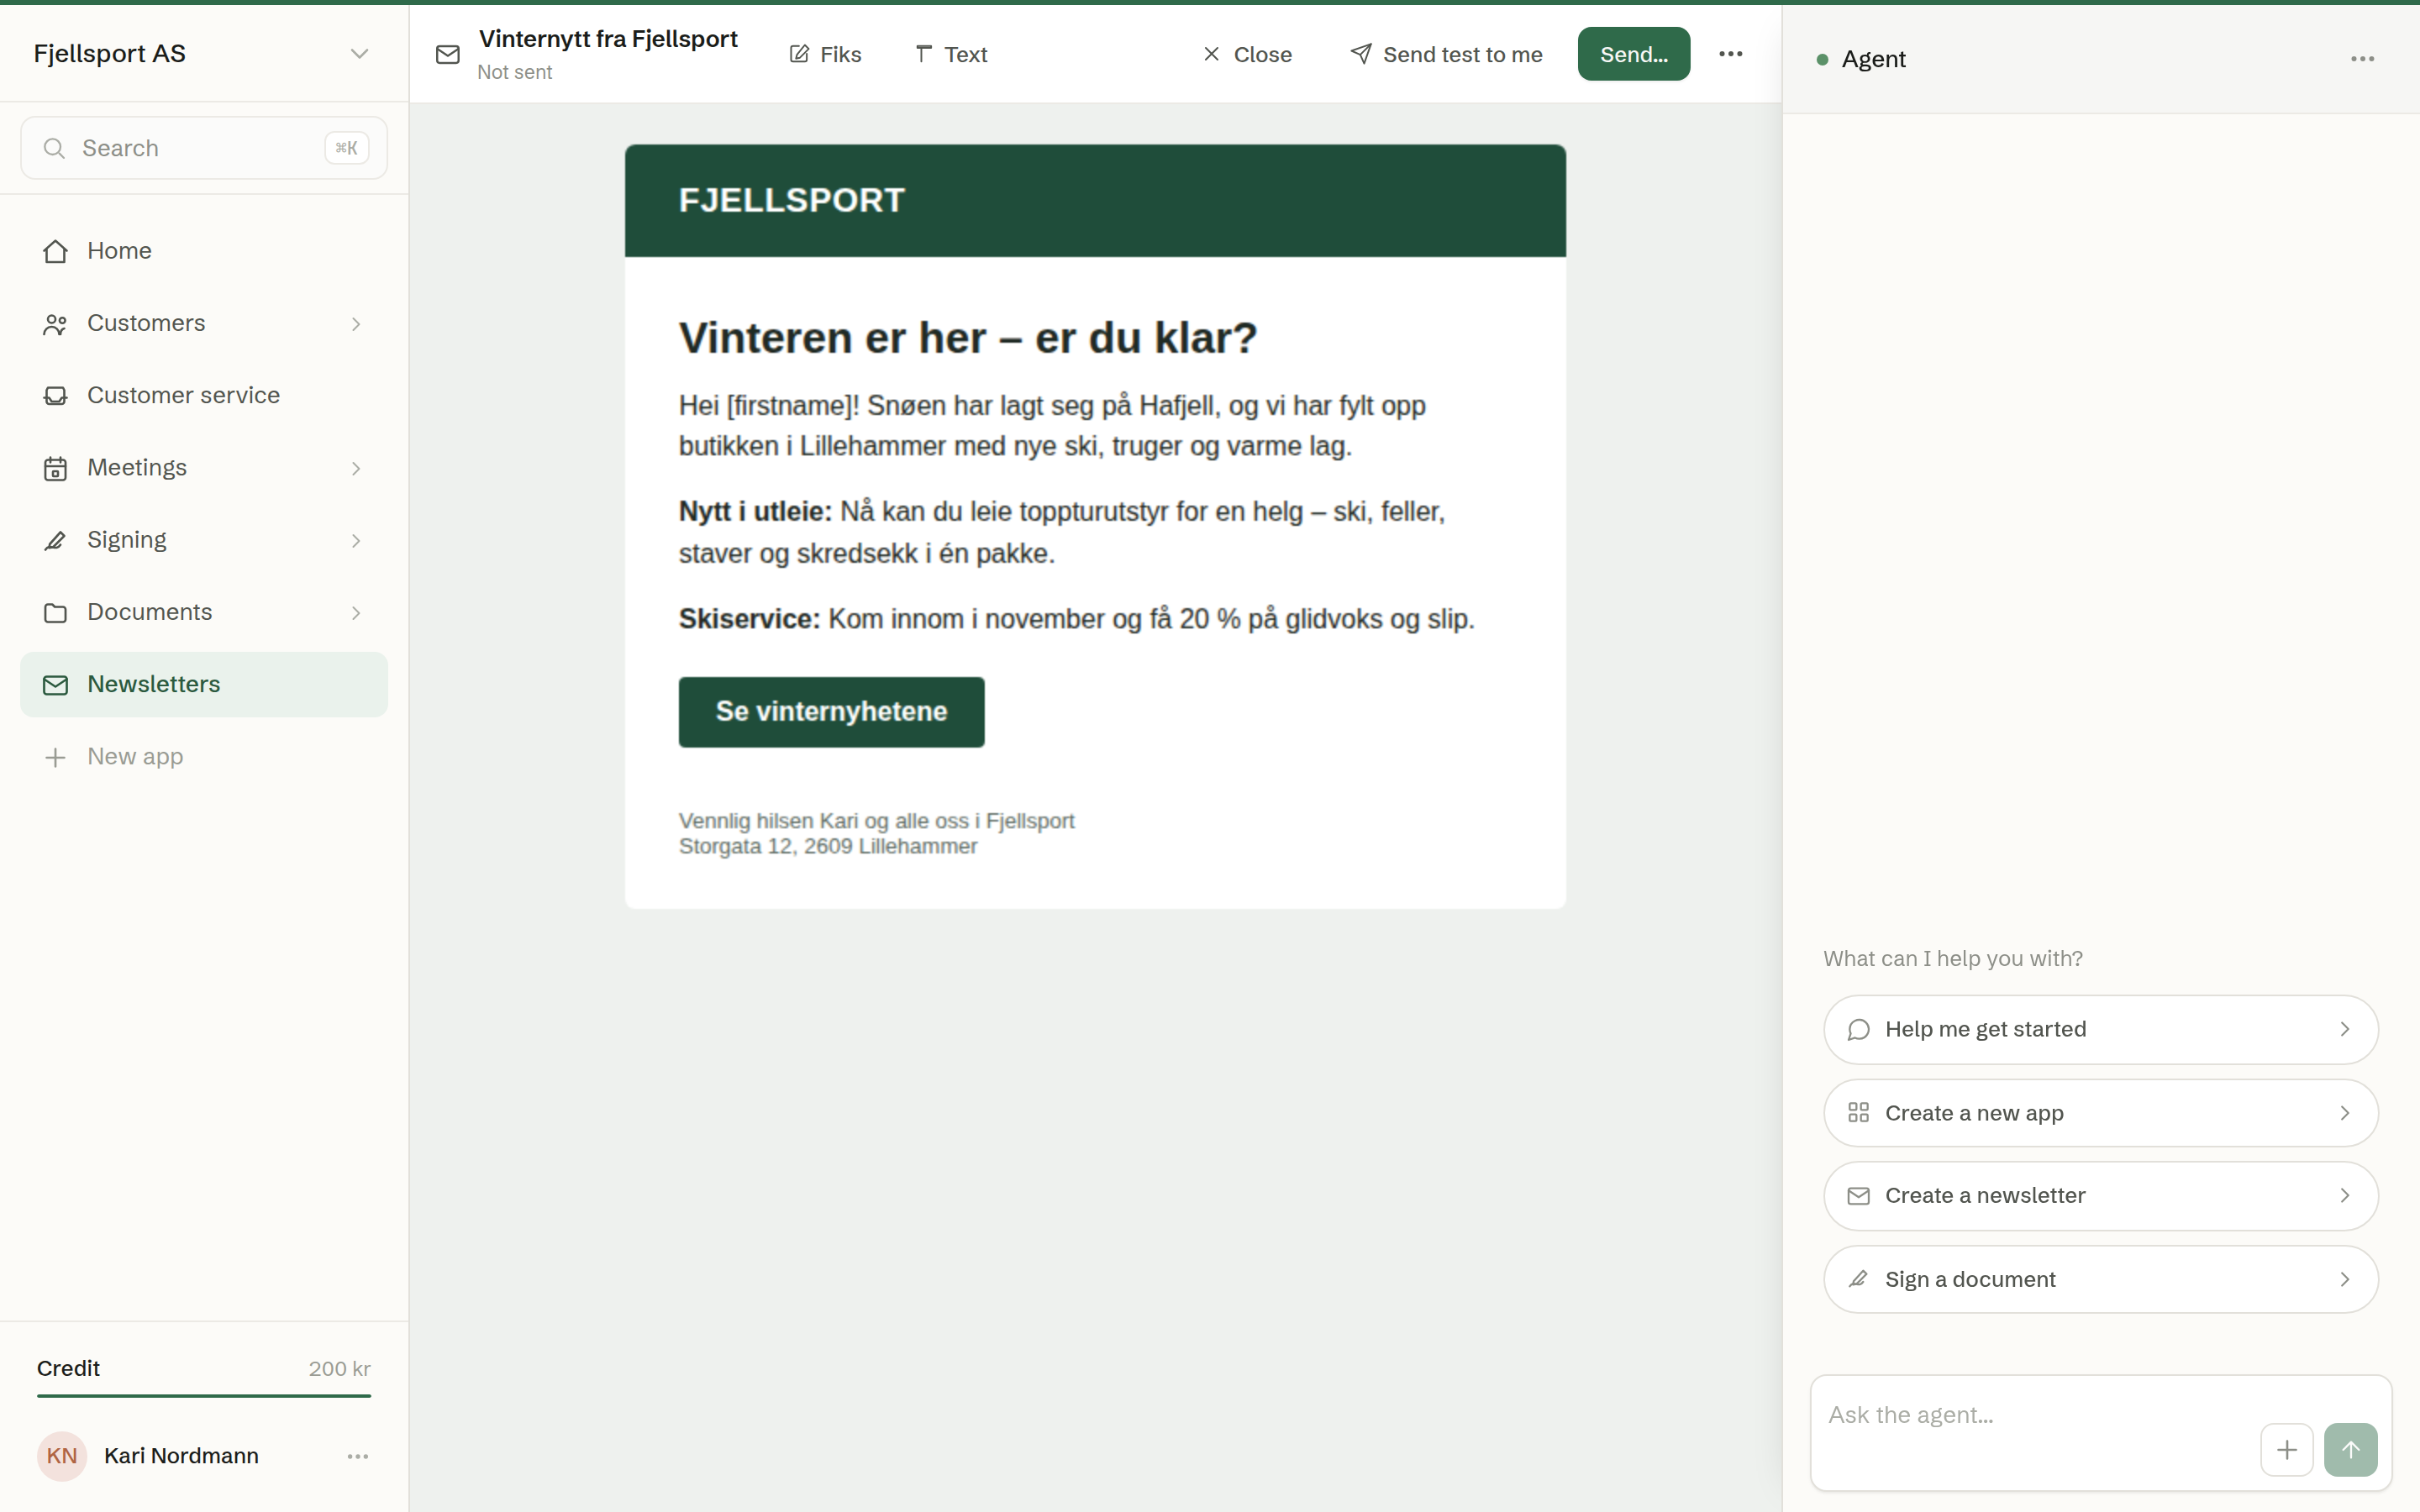Click the green Send... button

click(1634, 54)
